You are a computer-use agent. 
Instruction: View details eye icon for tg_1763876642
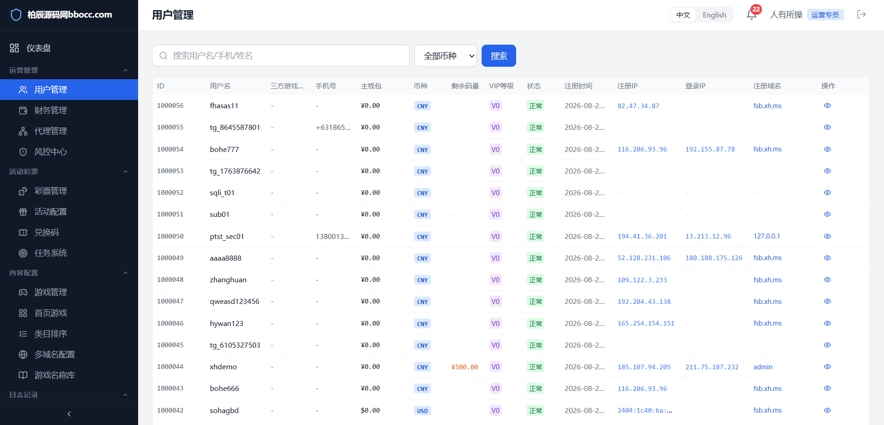[827, 171]
